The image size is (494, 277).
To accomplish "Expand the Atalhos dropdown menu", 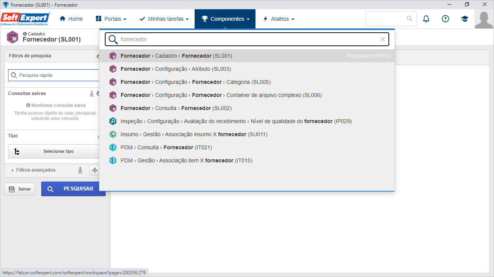I will 279,19.
